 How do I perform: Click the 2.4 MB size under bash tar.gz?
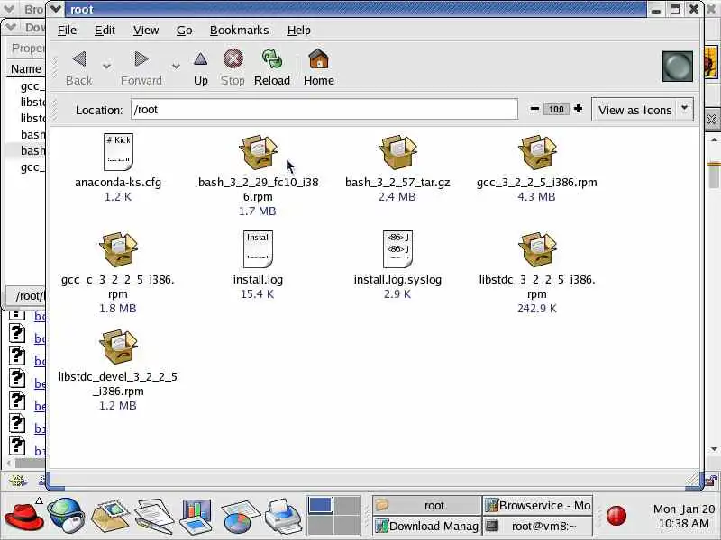coord(397,196)
